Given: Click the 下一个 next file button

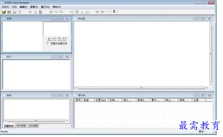Looking at the screenshot, I should click(62, 39).
